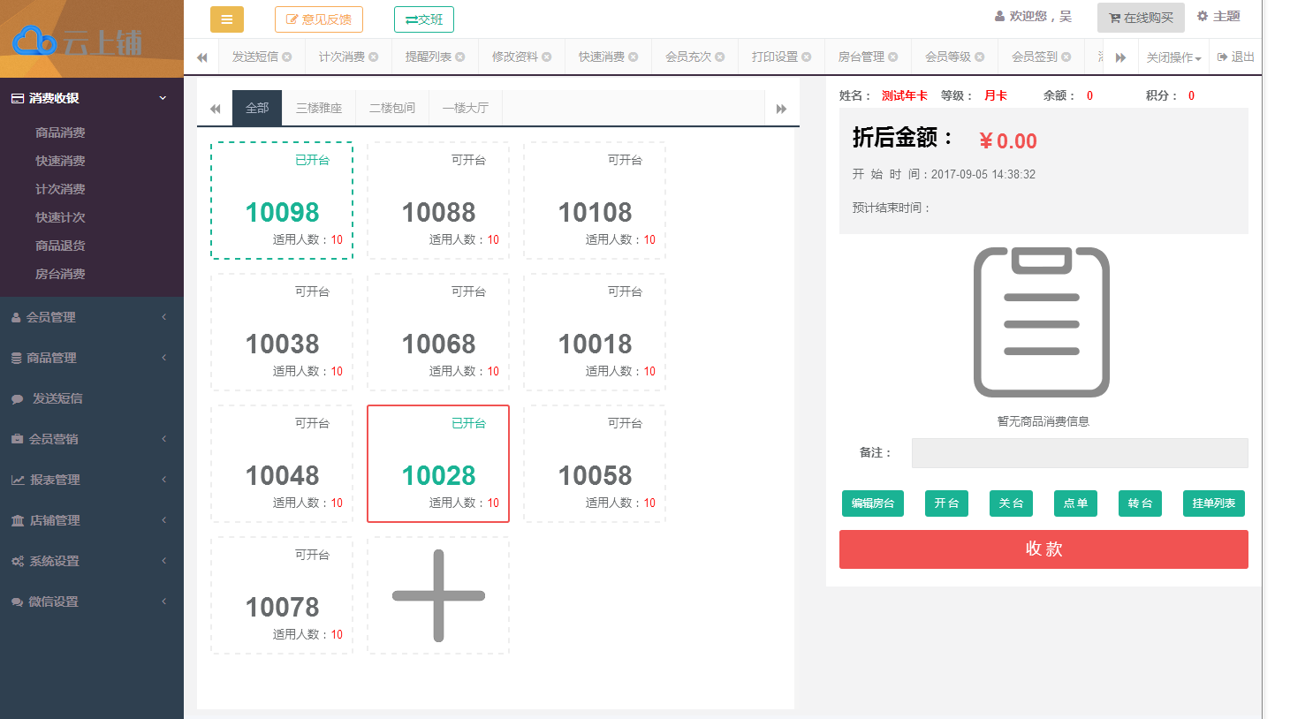Click 挂单列表 button
This screenshot has height=719, width=1290.
click(1214, 503)
